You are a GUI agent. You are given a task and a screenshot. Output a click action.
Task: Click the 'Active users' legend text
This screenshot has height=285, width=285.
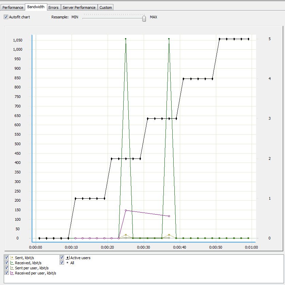click(x=80, y=258)
